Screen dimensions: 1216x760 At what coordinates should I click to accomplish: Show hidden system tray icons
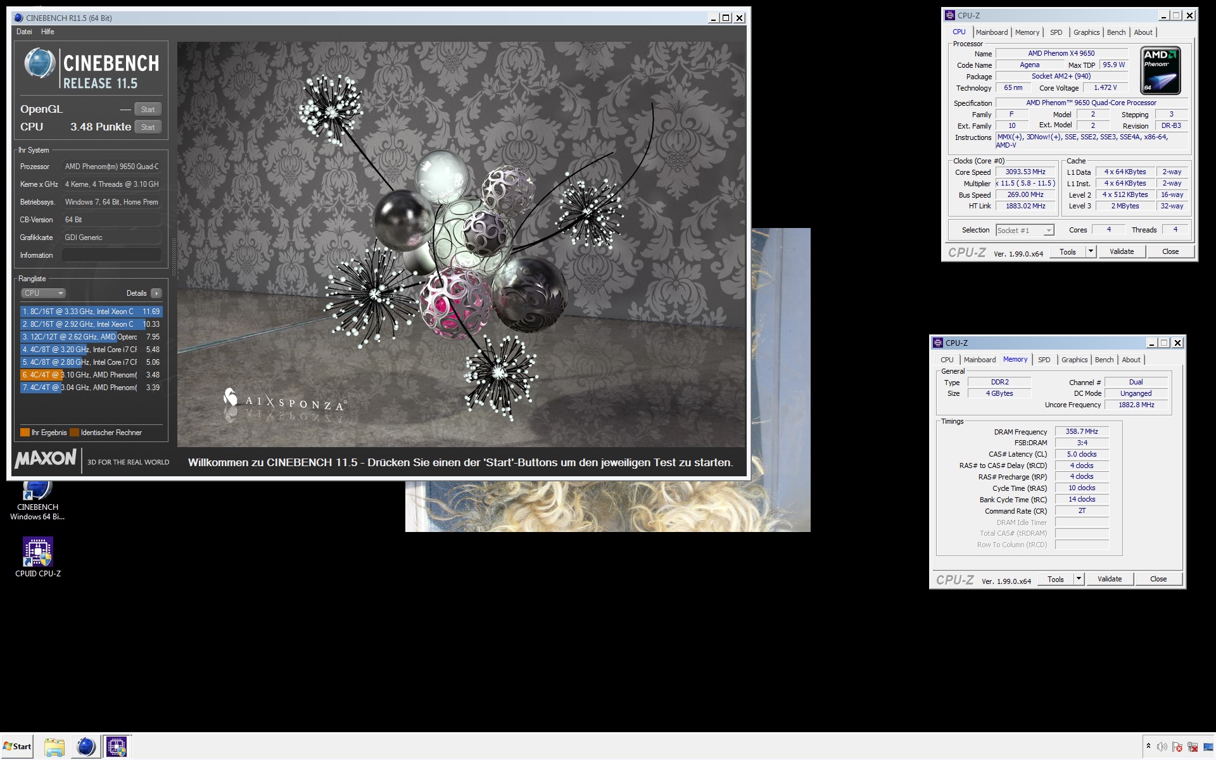(1148, 746)
